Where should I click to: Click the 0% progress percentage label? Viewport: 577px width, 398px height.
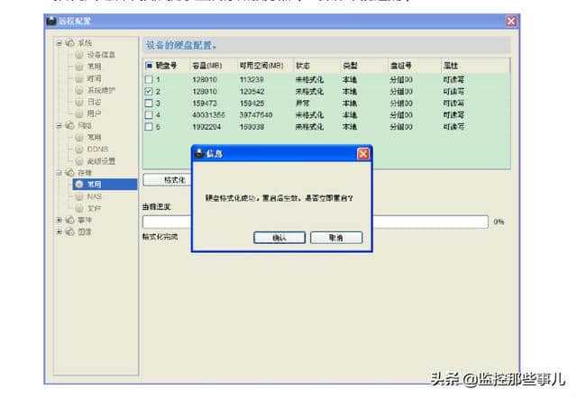pyautogui.click(x=499, y=222)
